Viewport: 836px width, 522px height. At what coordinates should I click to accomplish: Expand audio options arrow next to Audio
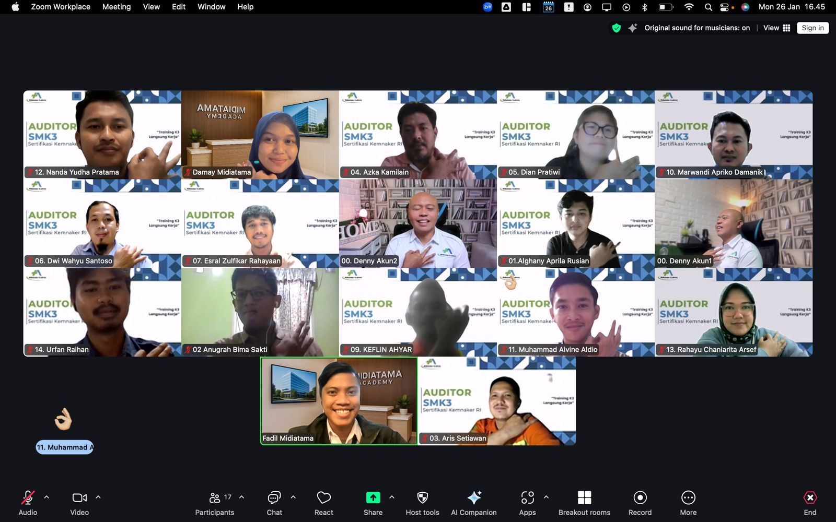47,497
